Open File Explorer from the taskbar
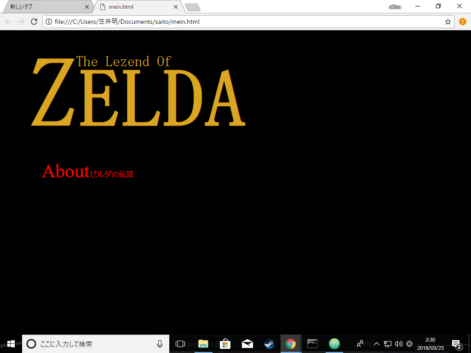 tap(203, 344)
